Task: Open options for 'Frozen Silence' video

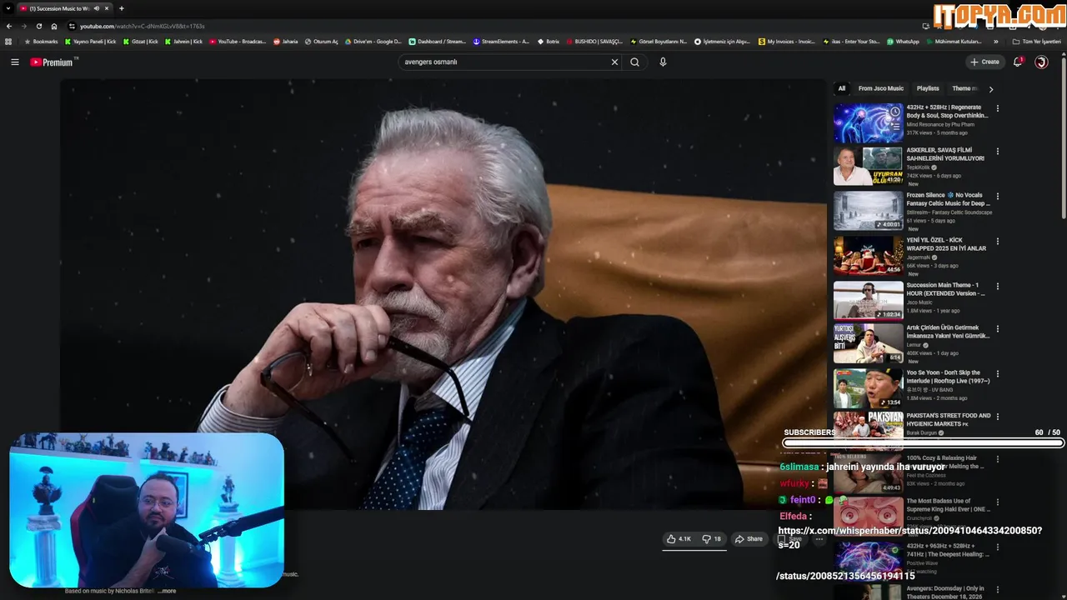Action: click(x=997, y=197)
